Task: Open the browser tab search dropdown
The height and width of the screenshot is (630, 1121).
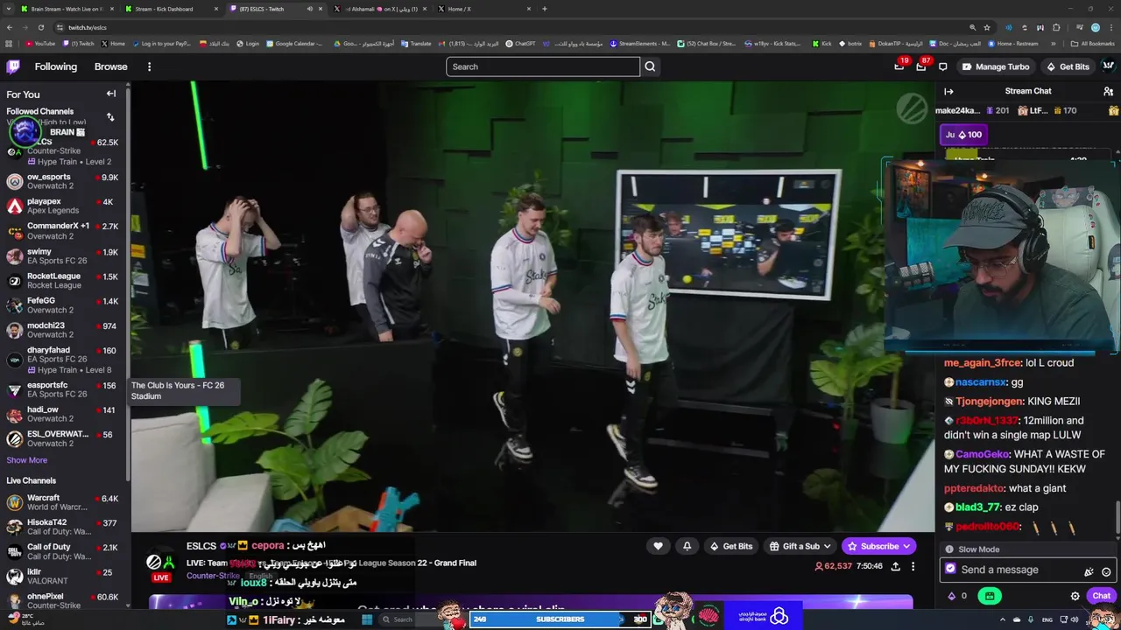Action: pos(9,9)
